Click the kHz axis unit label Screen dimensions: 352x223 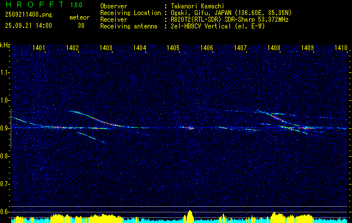[5, 45]
